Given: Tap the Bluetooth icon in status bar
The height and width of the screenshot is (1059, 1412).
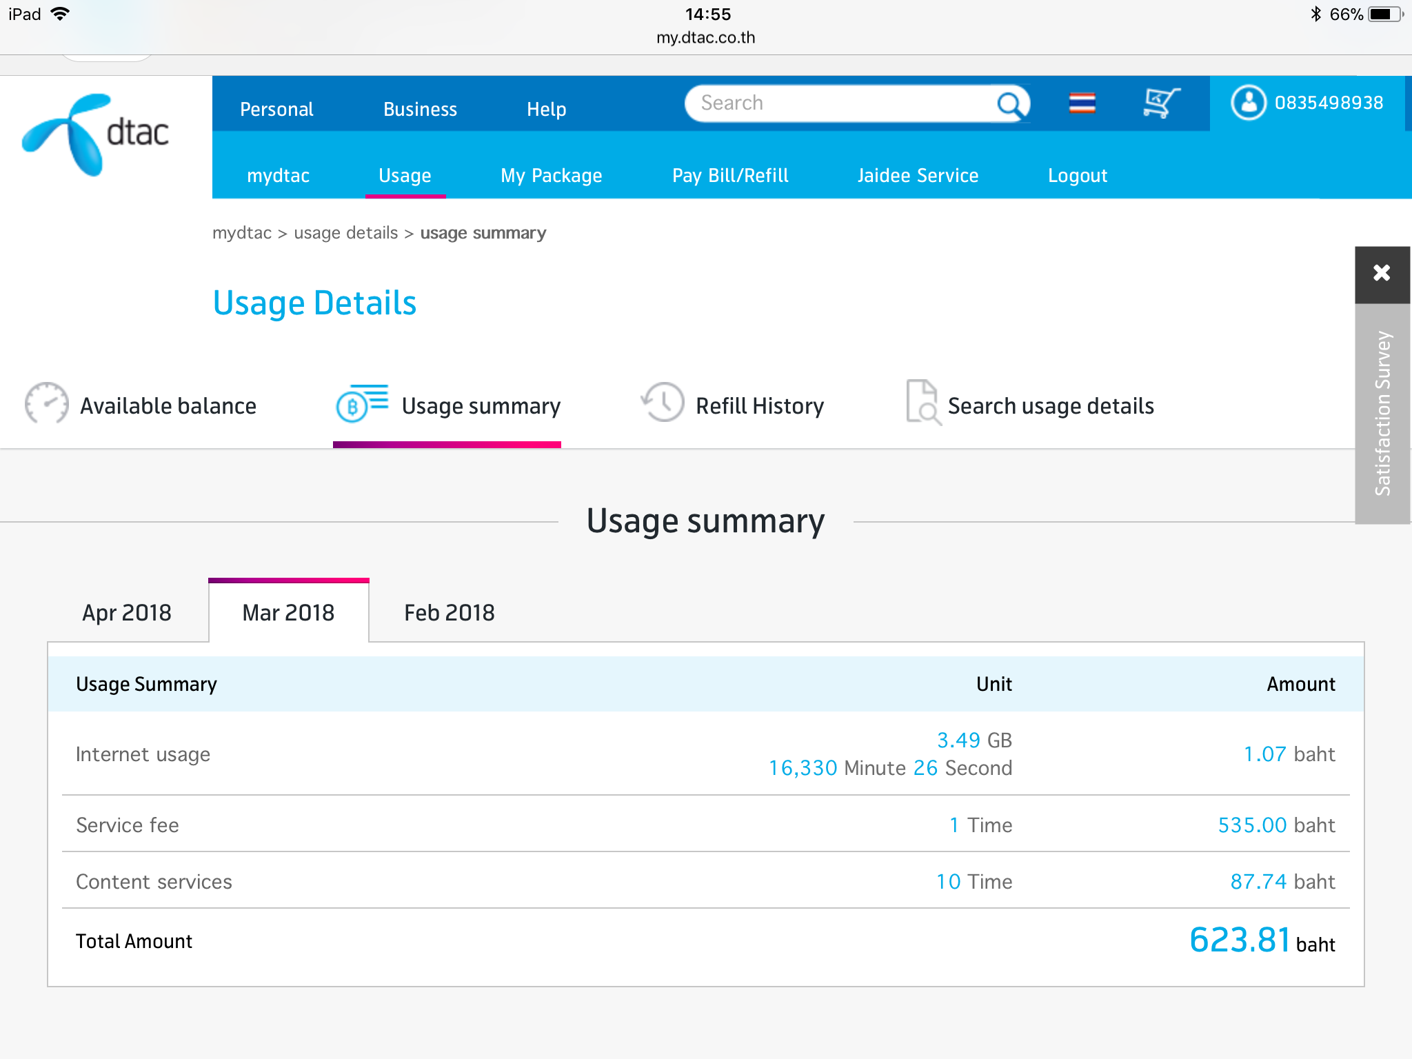Looking at the screenshot, I should (1316, 14).
